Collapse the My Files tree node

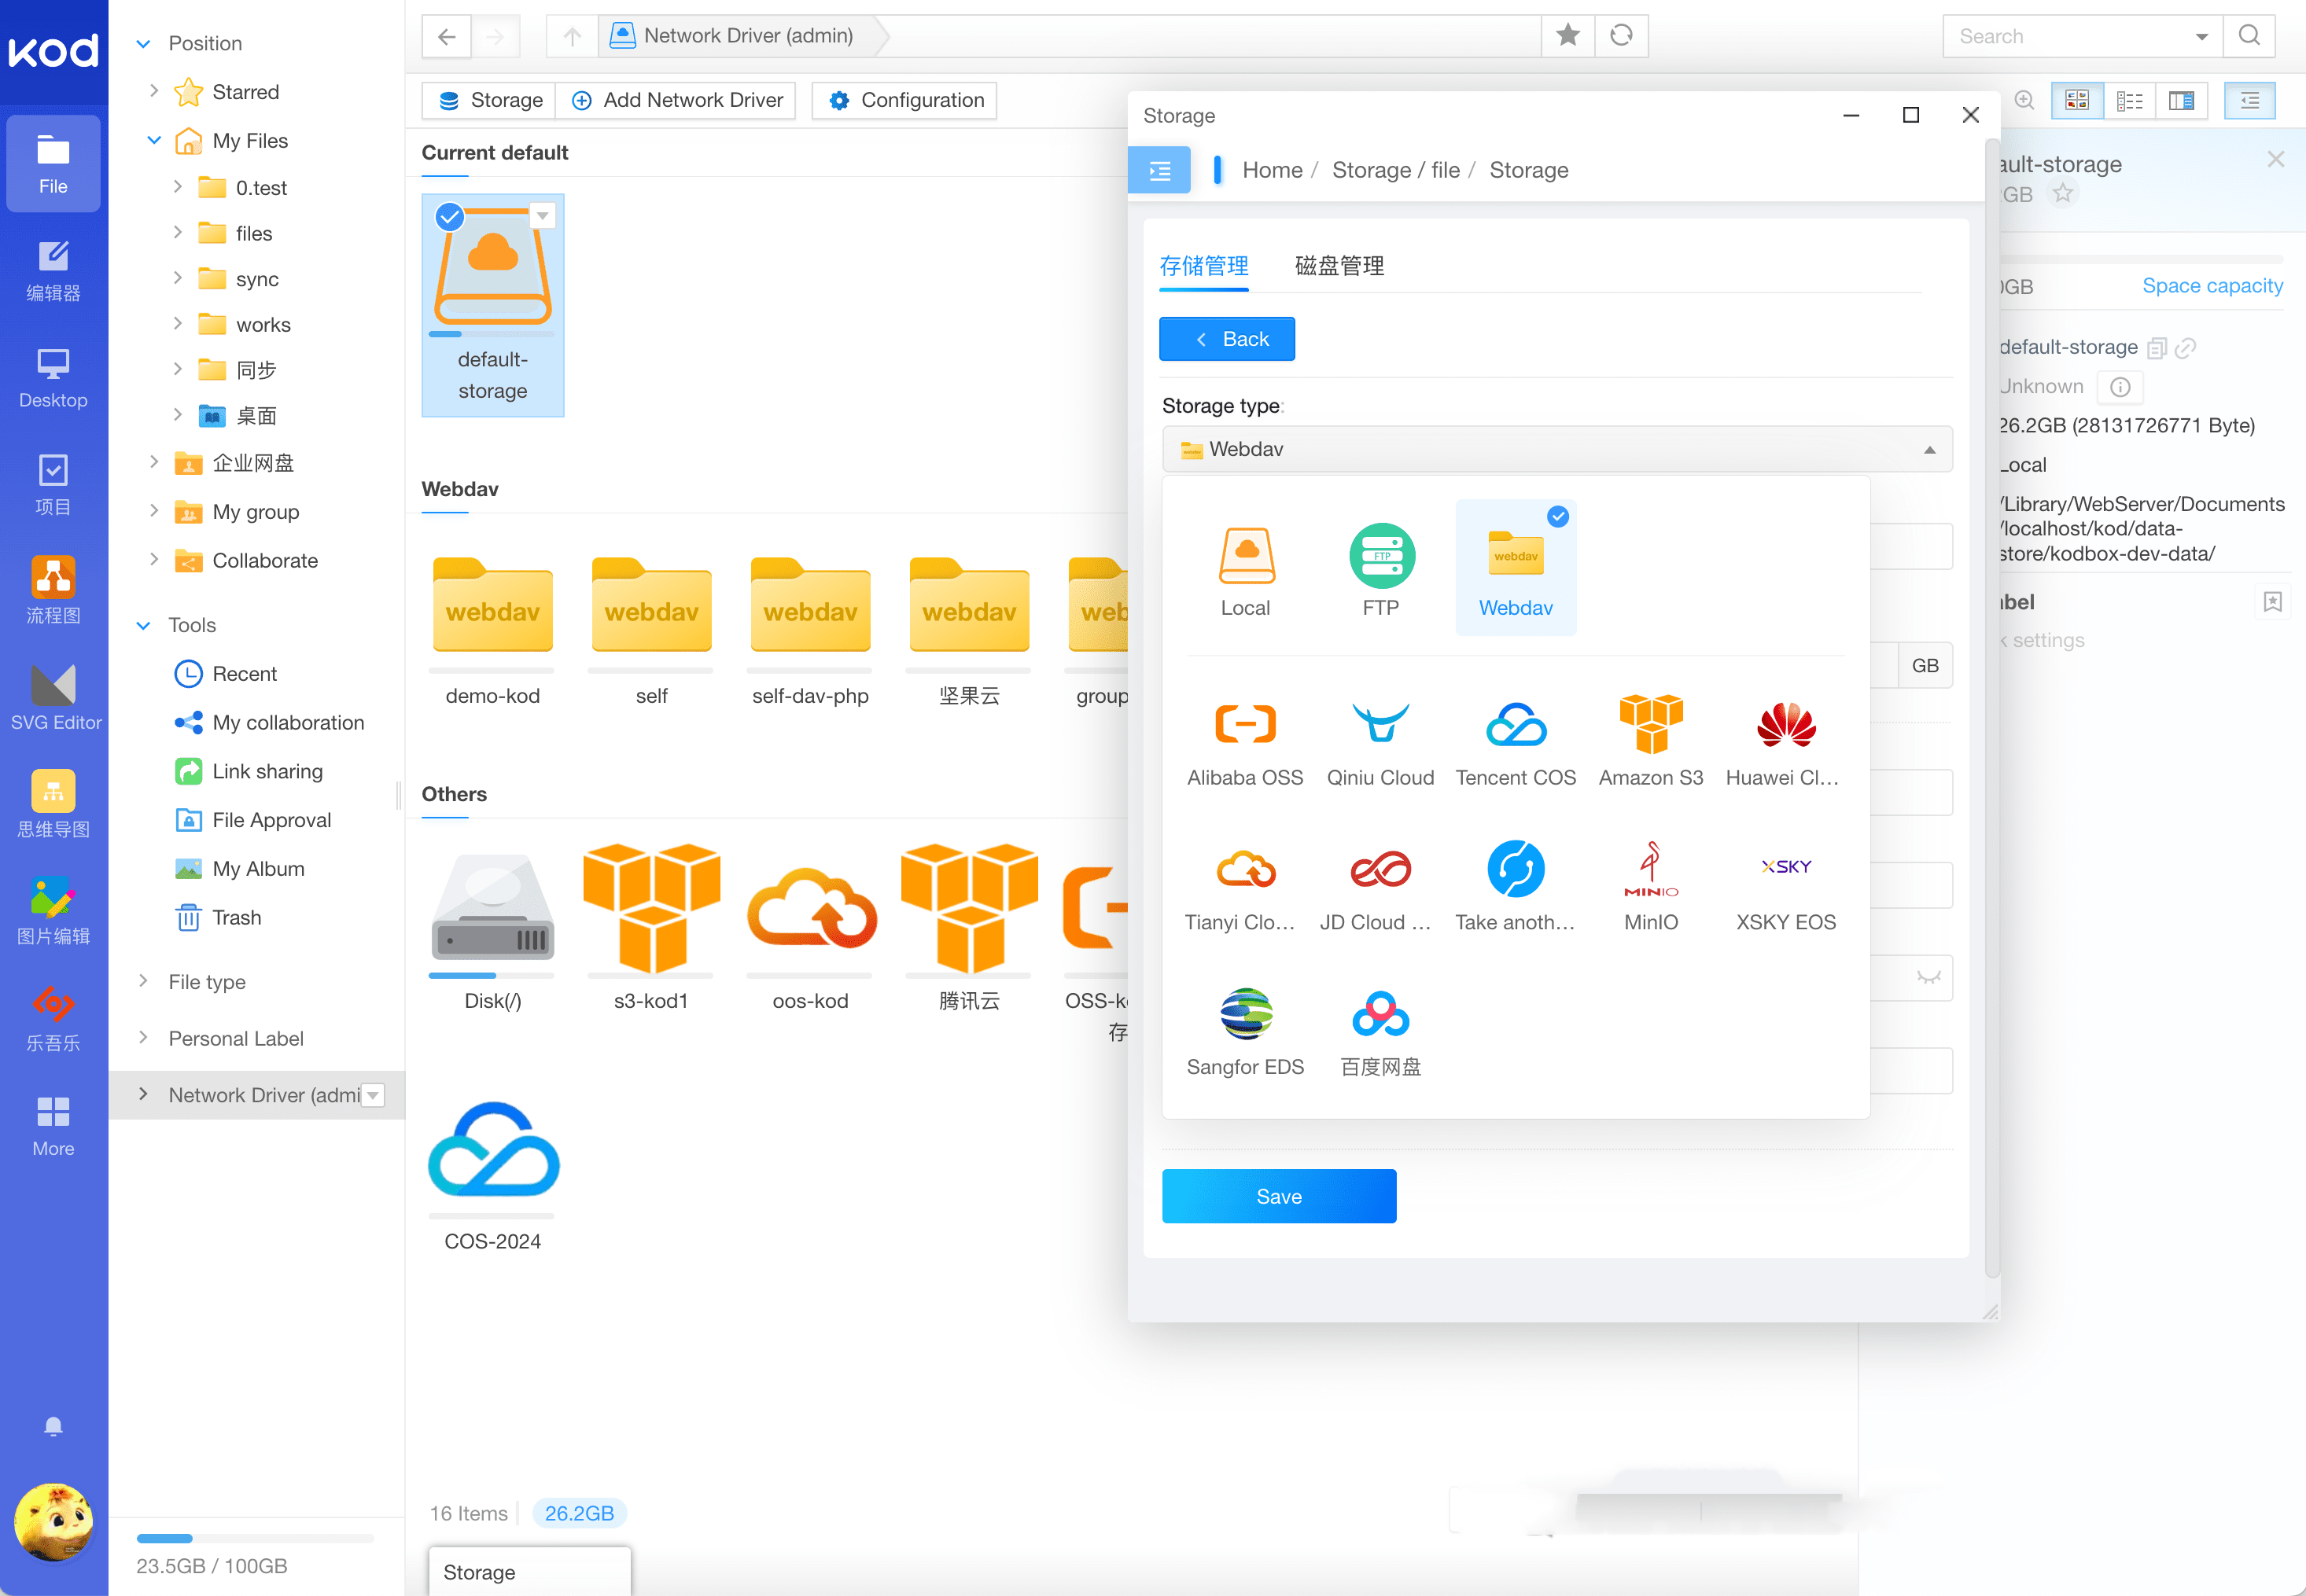coord(154,140)
